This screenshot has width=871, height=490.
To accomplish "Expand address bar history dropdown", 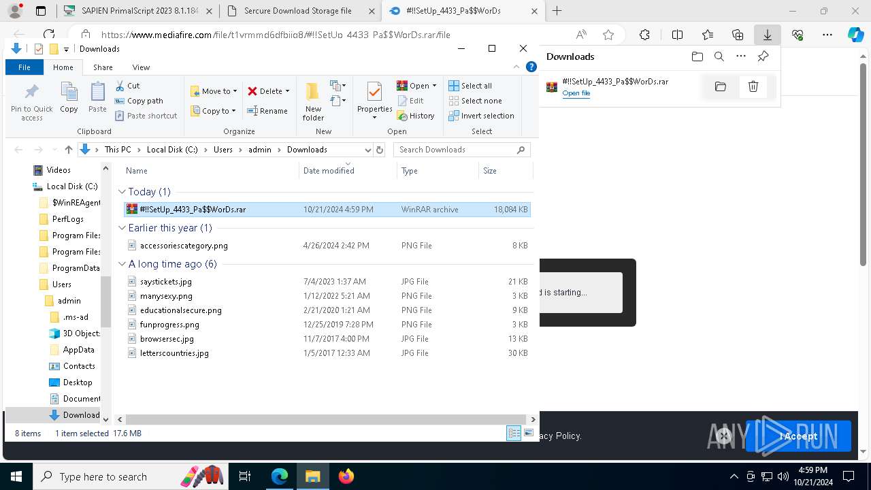I will tap(367, 150).
